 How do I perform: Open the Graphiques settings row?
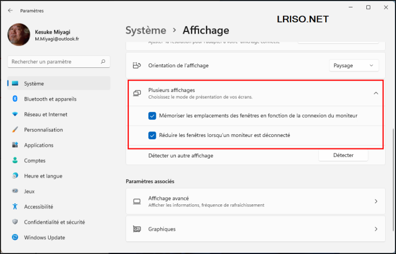tap(255, 229)
